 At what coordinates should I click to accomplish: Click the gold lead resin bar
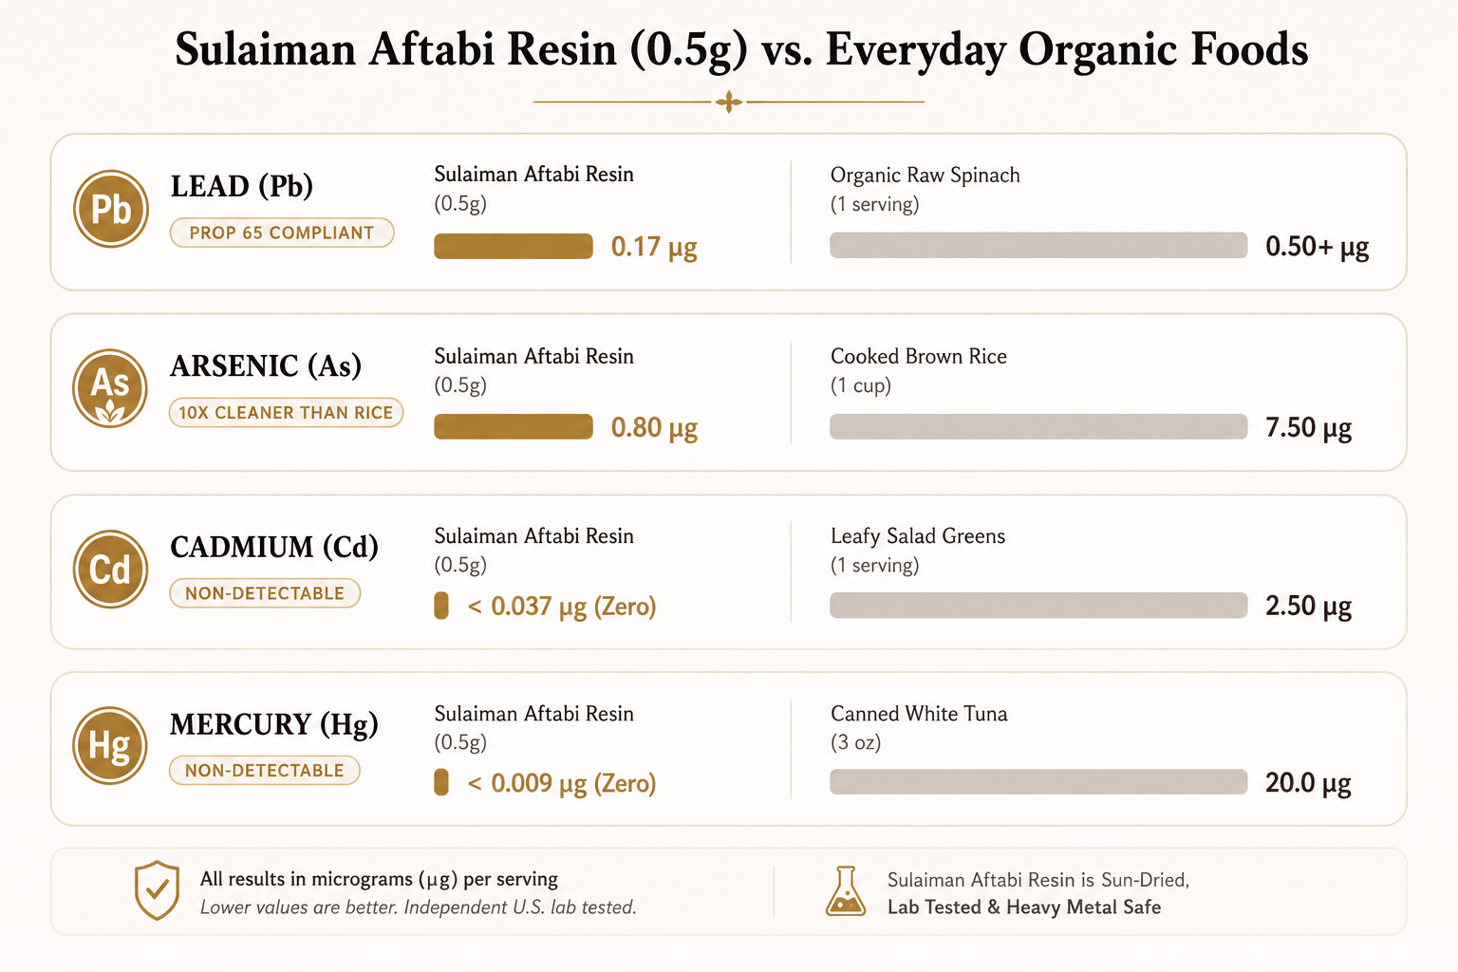pos(514,247)
